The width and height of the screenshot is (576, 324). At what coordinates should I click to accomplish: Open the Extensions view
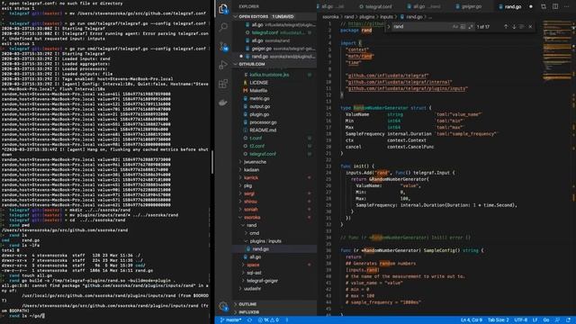pyautogui.click(x=223, y=84)
